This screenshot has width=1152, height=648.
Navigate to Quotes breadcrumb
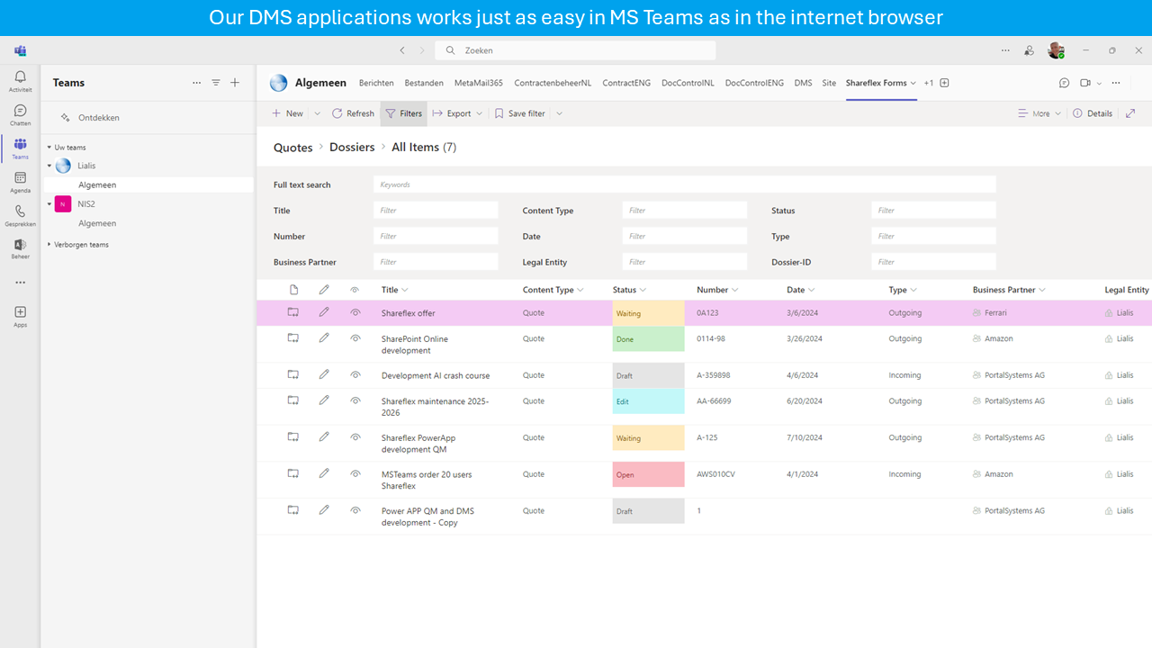coord(293,148)
